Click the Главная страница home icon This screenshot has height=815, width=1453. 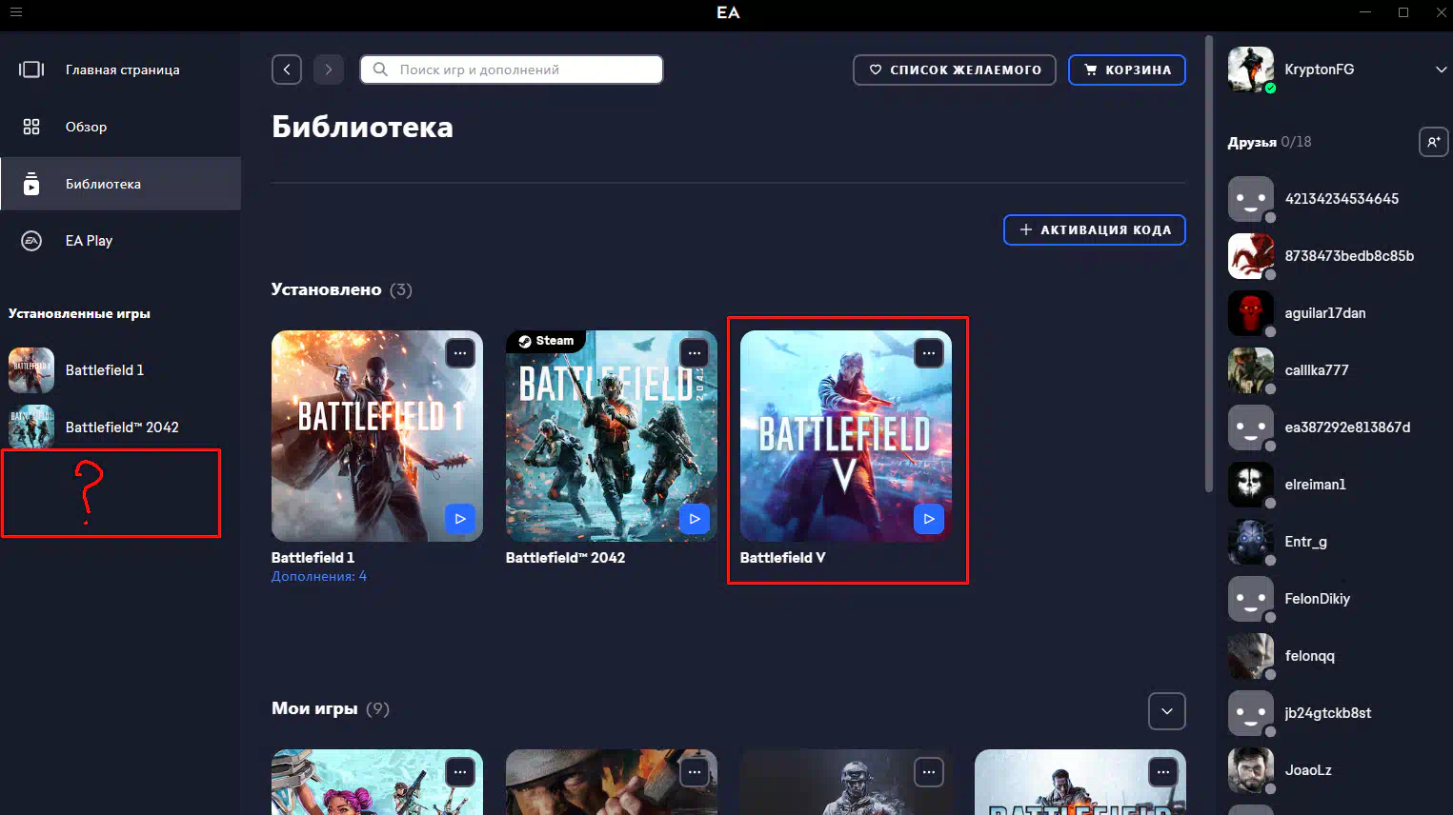point(31,70)
